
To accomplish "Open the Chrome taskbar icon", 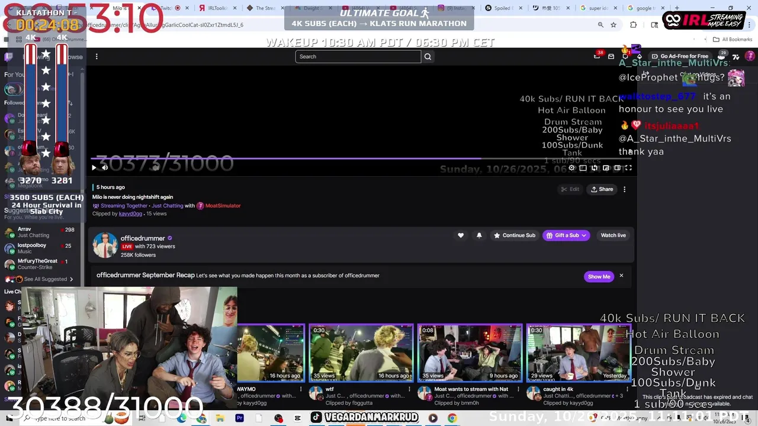I will (x=452, y=418).
